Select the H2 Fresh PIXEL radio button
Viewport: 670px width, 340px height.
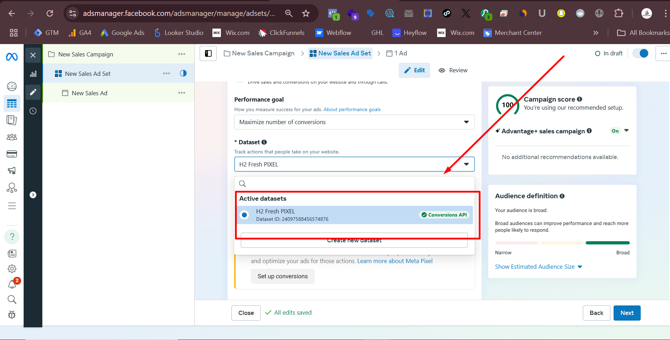(244, 215)
